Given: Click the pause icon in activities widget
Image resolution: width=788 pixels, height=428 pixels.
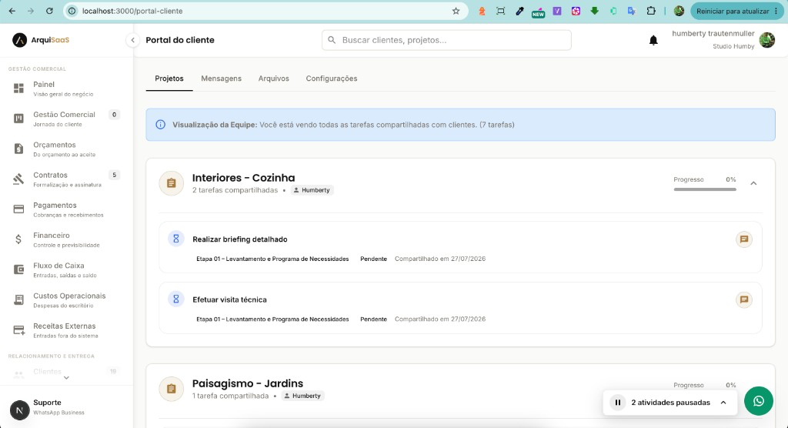Looking at the screenshot, I should [618, 403].
